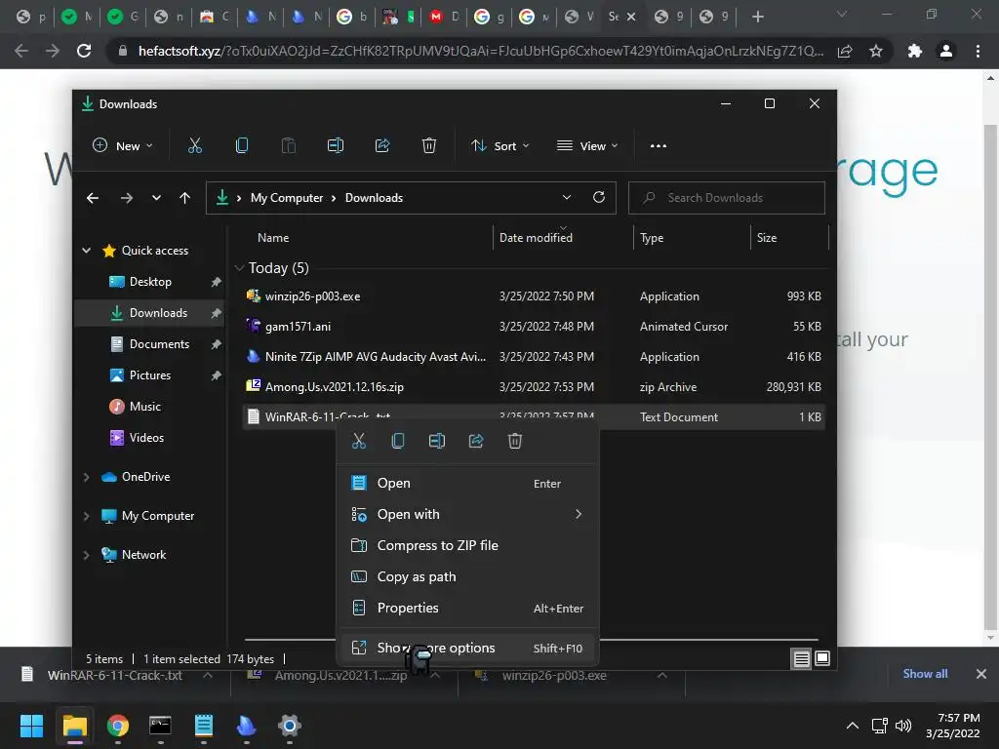Open Chrome three-dot menu
999x749 pixels.
point(978,51)
